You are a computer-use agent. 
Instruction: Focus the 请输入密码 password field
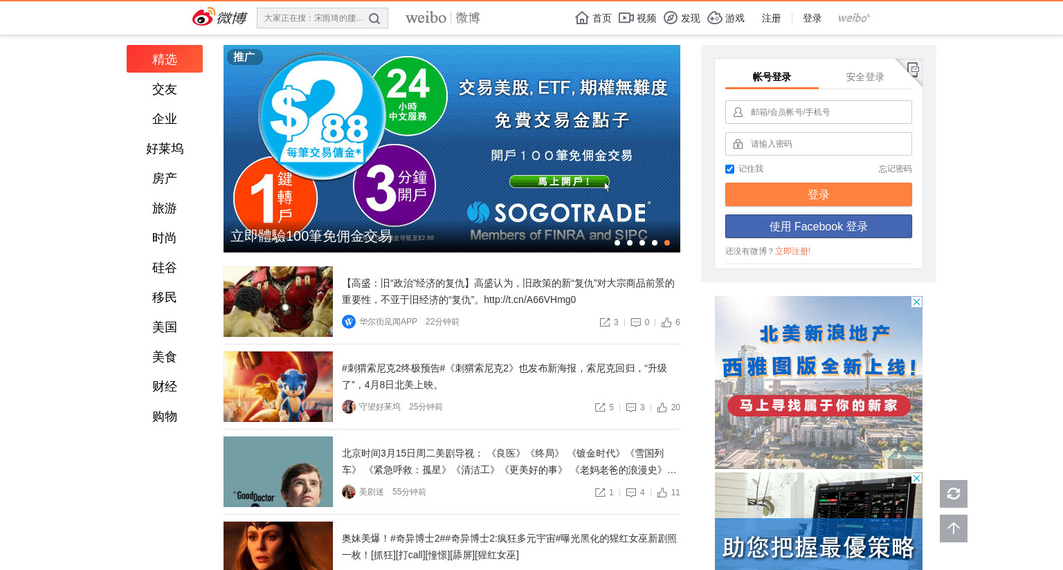(819, 144)
